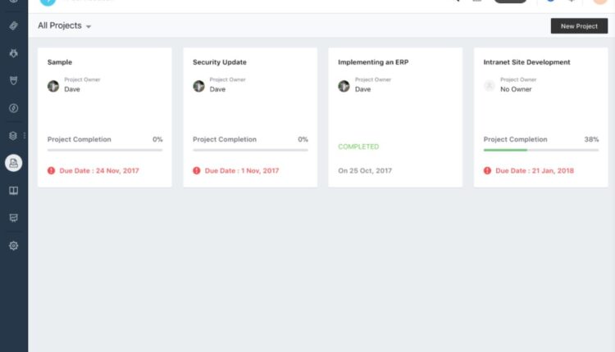Click the New Project button

pos(579,26)
